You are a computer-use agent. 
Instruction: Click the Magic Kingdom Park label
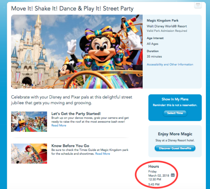point(162,20)
